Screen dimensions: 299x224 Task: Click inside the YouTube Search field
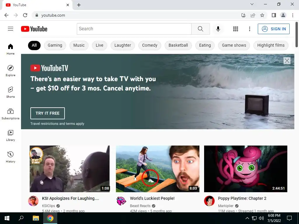(x=134, y=29)
